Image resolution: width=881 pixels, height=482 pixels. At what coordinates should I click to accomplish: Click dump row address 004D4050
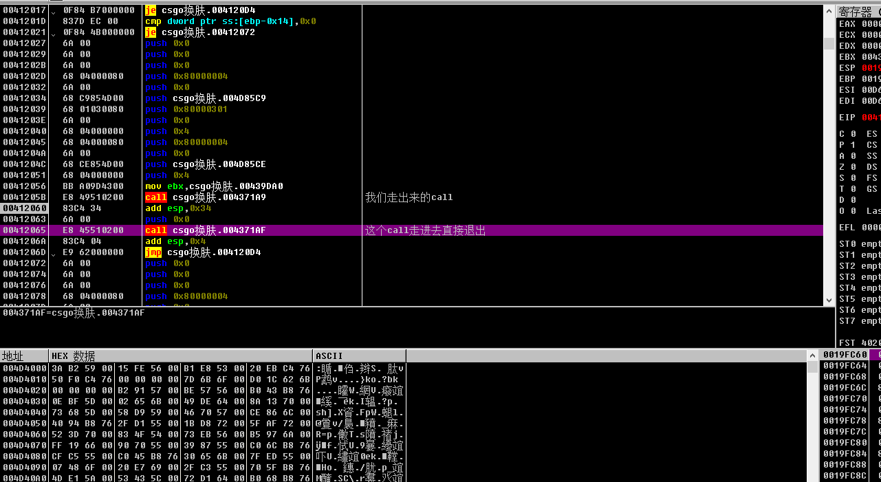click(x=24, y=423)
